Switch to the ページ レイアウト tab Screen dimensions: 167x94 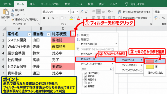(x=50, y=4)
